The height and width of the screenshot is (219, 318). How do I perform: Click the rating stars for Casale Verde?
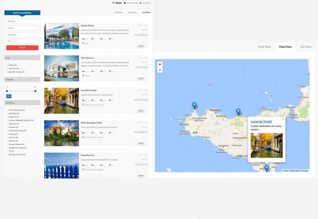point(142,25)
